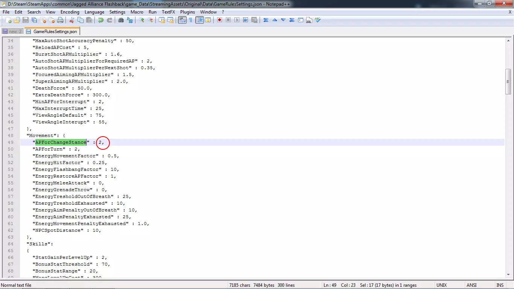Open the Macro menu
The height and width of the screenshot is (289, 514).
[137, 12]
